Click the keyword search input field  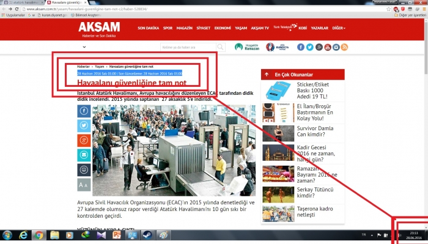[188, 47]
